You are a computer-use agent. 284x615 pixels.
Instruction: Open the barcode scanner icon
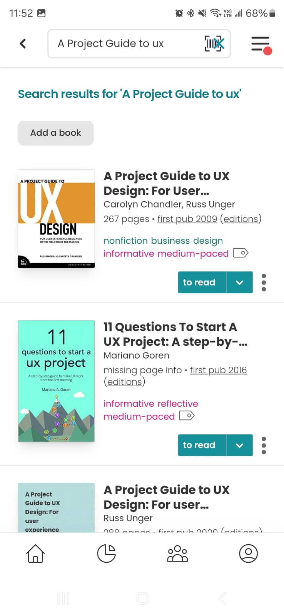(214, 43)
